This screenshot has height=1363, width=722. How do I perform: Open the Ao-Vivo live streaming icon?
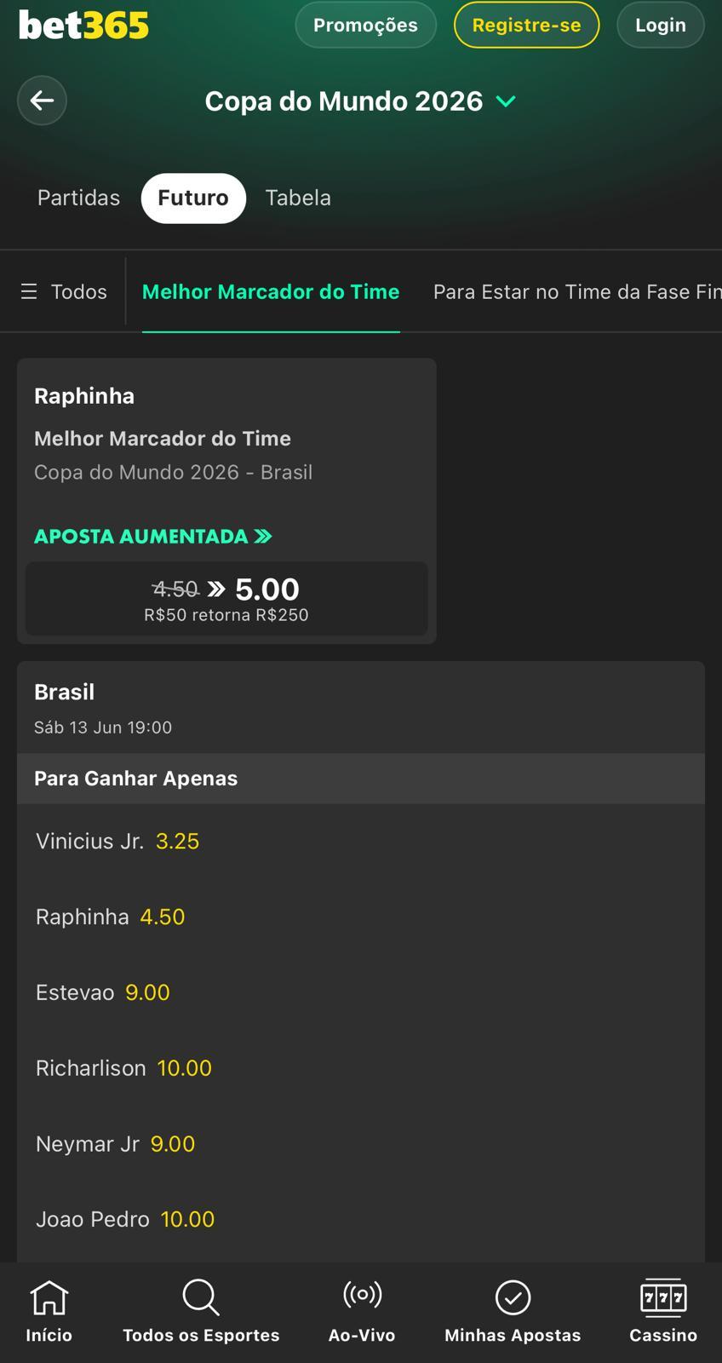361,1298
